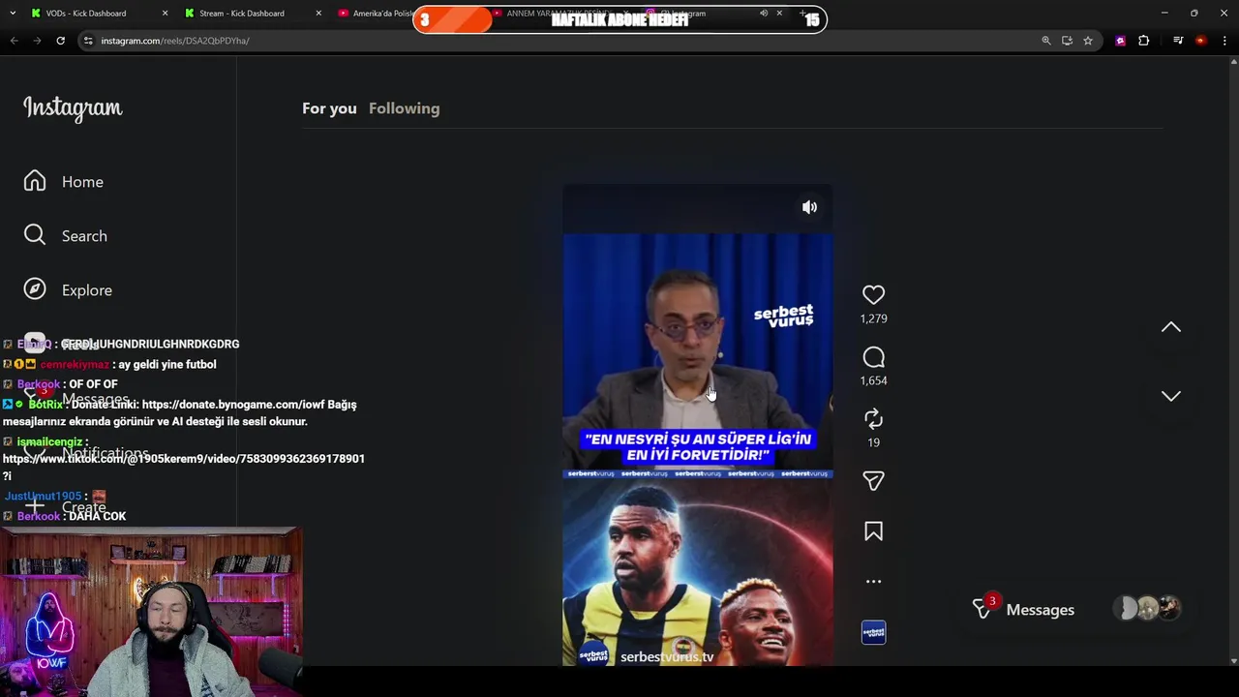Click the magnifier icon beside Search
The height and width of the screenshot is (697, 1239).
pos(35,235)
